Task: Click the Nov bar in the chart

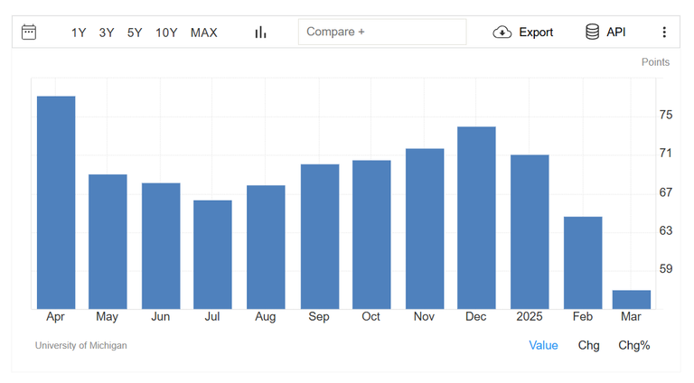Action: coord(425,229)
